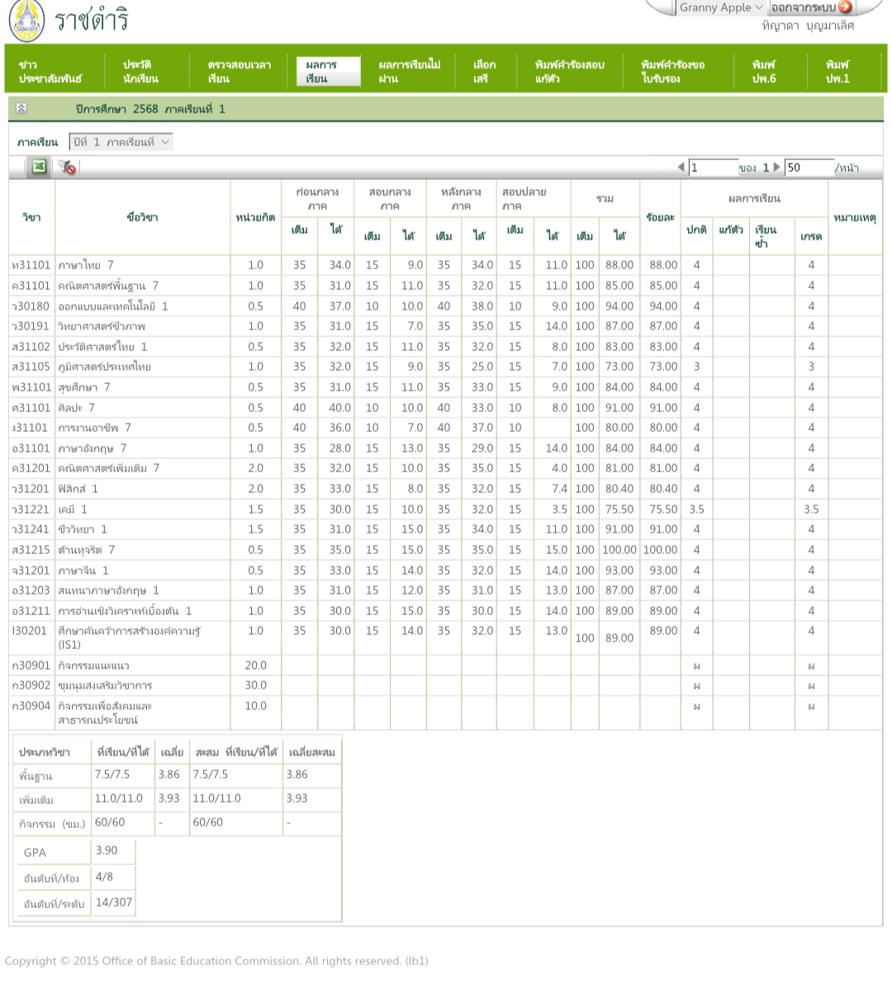Click the clear filter icon

(67, 168)
